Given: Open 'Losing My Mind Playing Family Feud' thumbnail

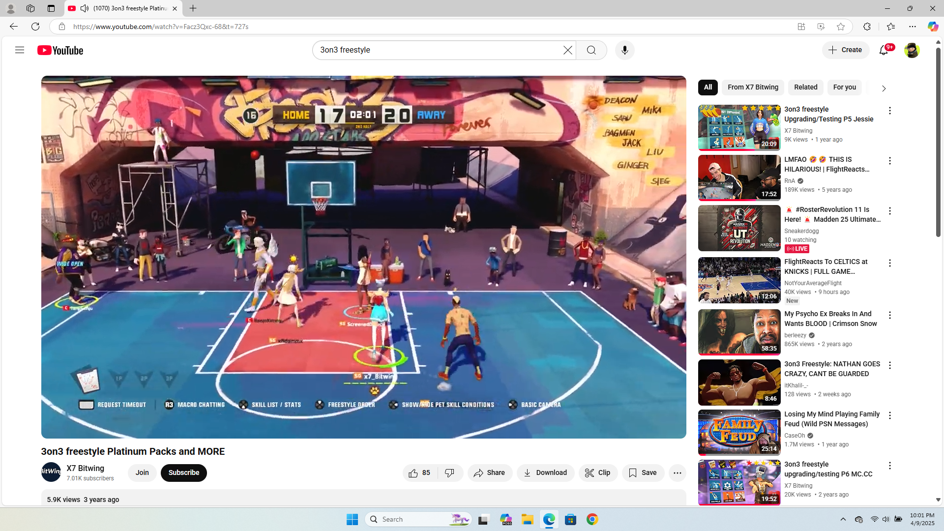Looking at the screenshot, I should (x=739, y=433).
